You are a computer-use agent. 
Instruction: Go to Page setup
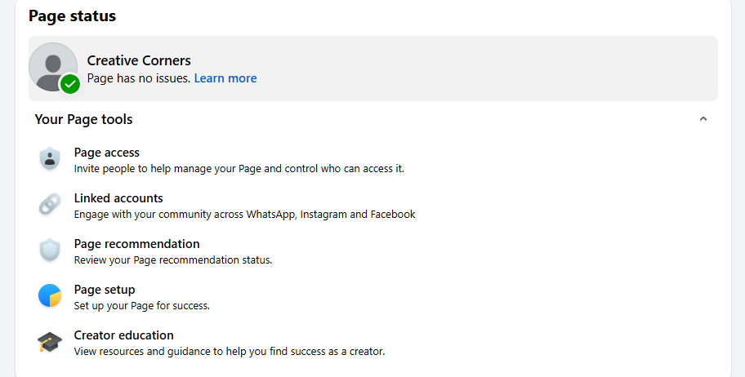pyautogui.click(x=105, y=290)
